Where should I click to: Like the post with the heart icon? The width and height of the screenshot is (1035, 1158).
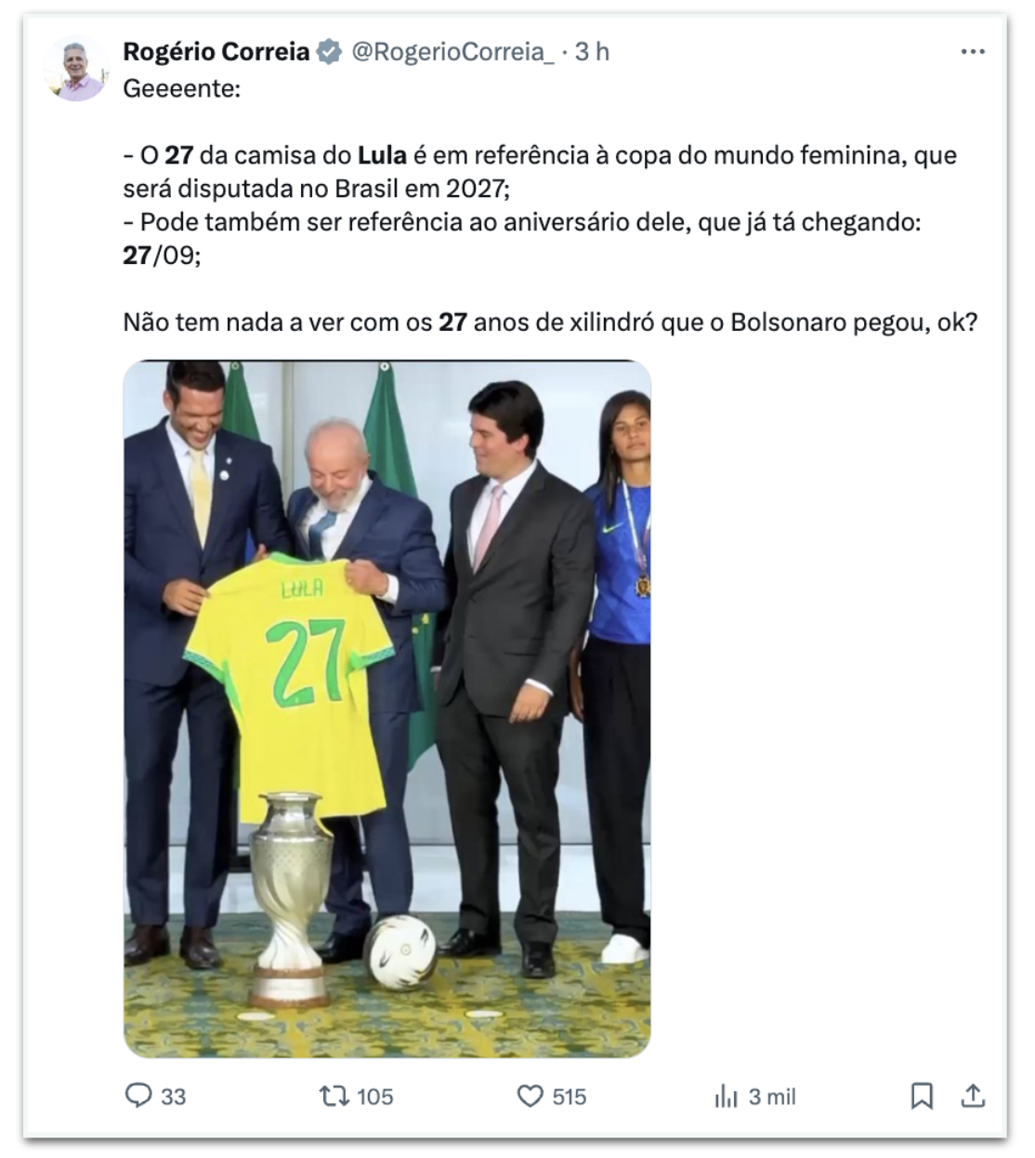click(x=530, y=1097)
